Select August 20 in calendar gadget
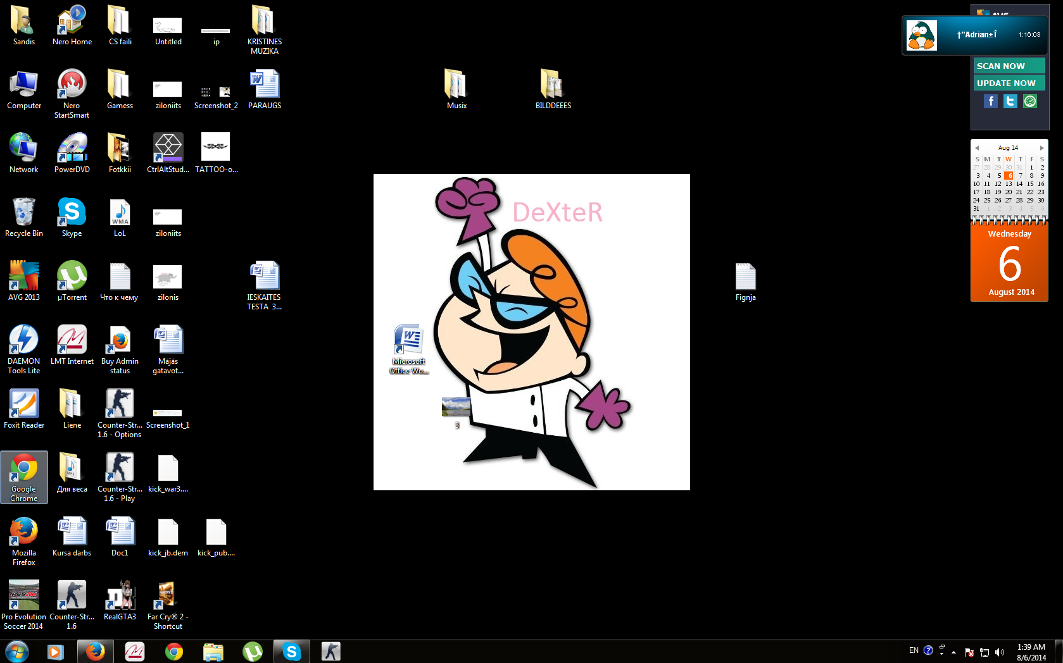This screenshot has height=663, width=1063. 1009,192
